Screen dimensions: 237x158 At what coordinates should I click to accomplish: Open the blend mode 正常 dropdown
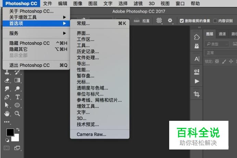[x=221, y=53]
